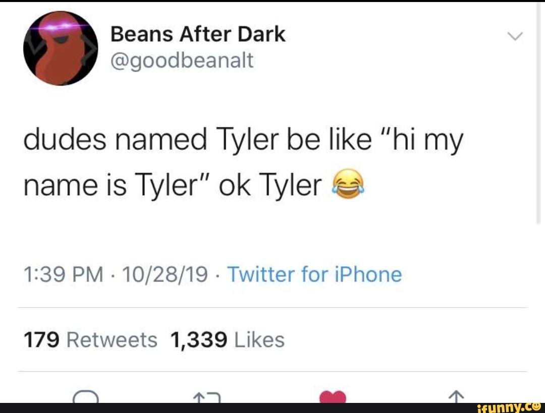Open Beans After Dark's profile picture

tap(60, 46)
